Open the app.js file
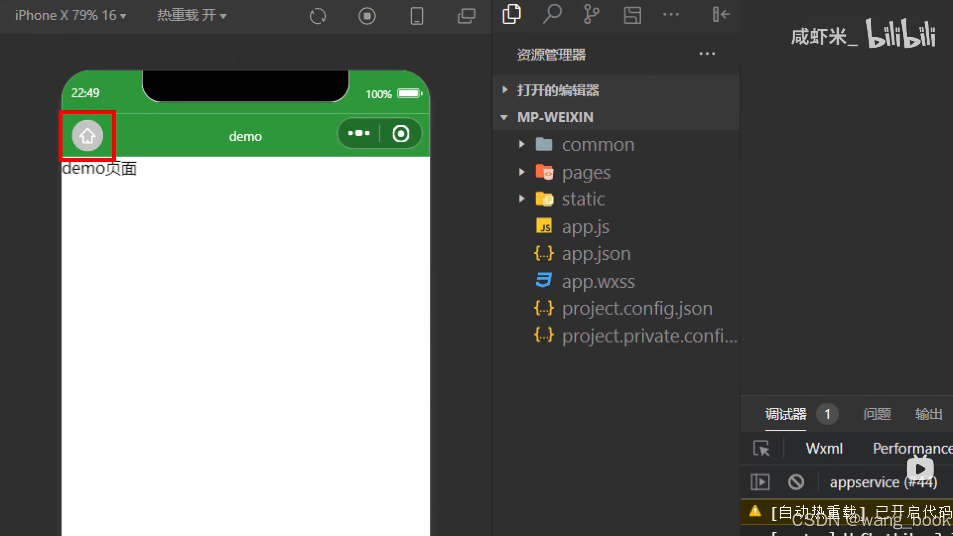 pos(615,227)
